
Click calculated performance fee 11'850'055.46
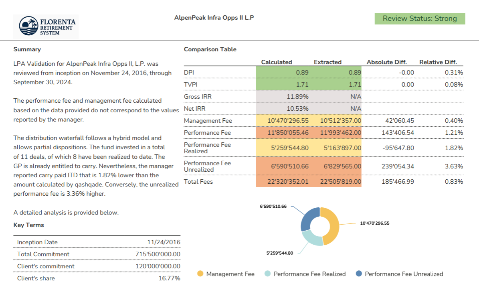[x=288, y=133]
